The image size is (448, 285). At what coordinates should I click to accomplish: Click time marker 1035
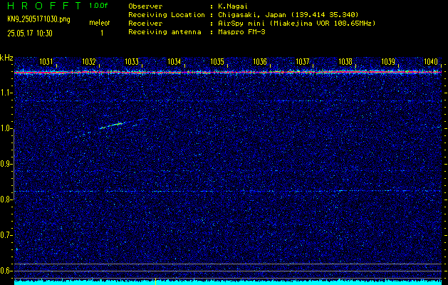tap(217, 61)
